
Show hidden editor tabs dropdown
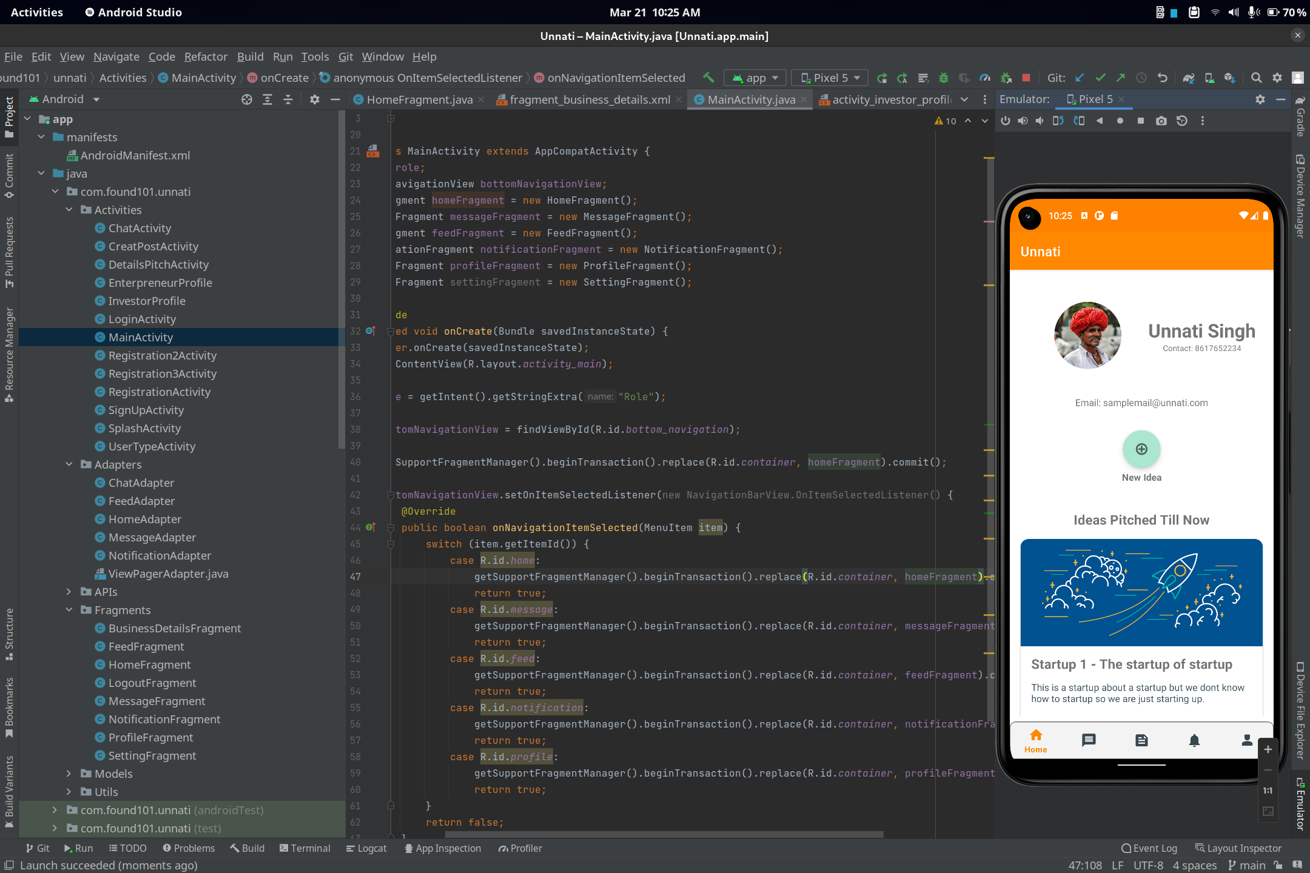964,99
